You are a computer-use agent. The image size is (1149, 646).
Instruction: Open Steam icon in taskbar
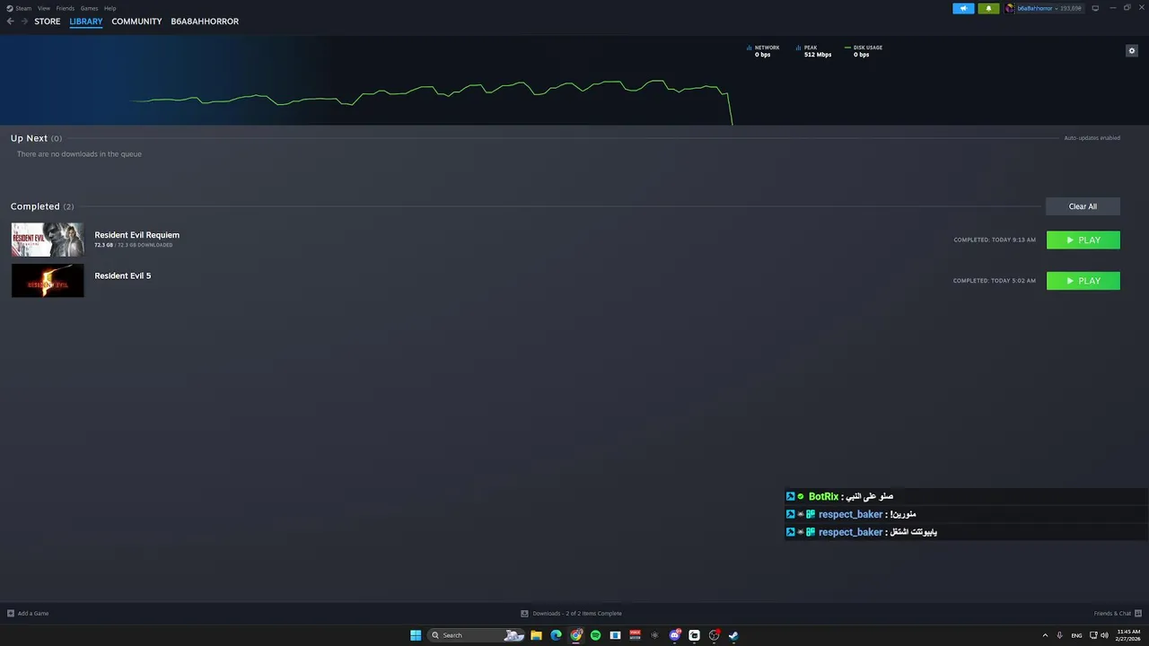click(733, 635)
